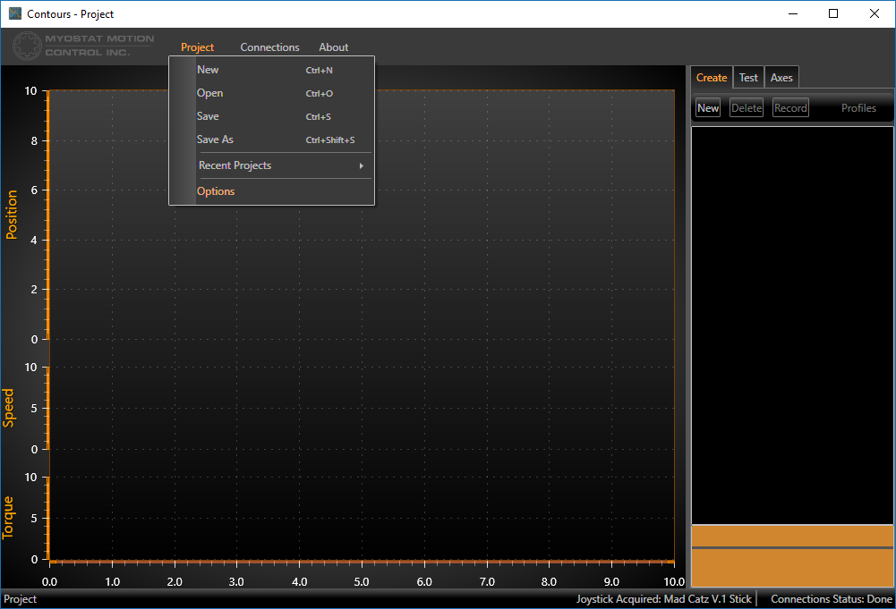Choose Save As from the Project menu

[x=215, y=140]
